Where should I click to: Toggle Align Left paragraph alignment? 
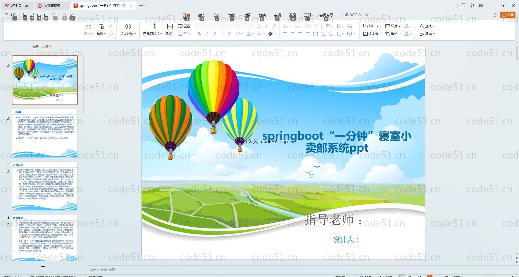[x=285, y=34]
